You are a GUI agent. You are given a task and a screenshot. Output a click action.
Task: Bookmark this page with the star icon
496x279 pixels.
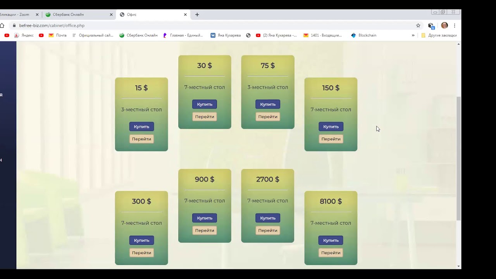pyautogui.click(x=418, y=26)
